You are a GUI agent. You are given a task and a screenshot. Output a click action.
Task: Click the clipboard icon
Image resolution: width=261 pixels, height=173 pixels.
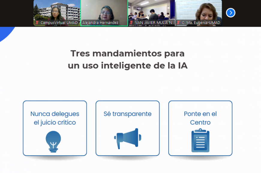(200, 141)
